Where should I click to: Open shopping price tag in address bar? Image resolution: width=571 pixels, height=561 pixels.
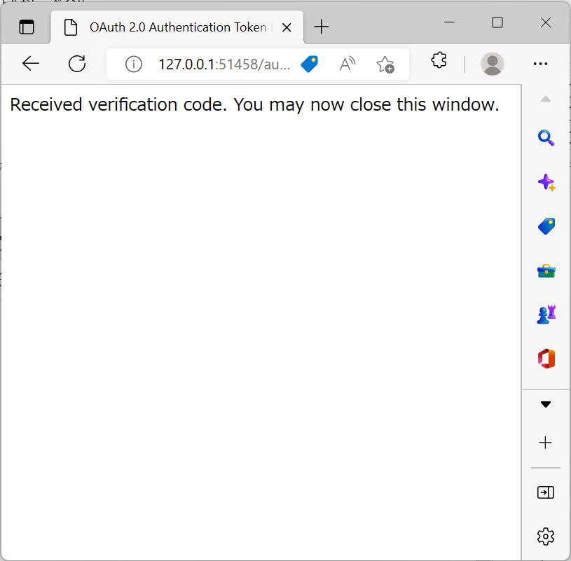(x=310, y=64)
